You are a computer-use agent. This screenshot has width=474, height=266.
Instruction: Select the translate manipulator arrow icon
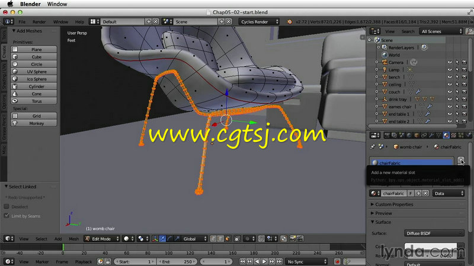162,239
